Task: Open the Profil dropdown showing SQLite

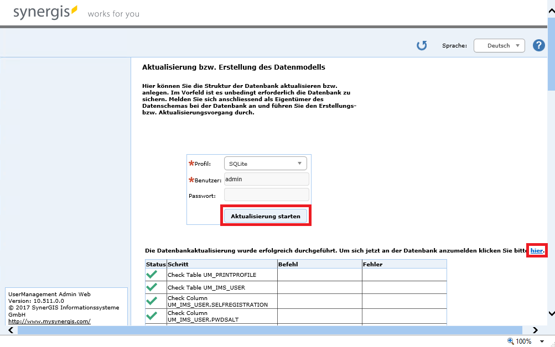Action: (x=265, y=163)
